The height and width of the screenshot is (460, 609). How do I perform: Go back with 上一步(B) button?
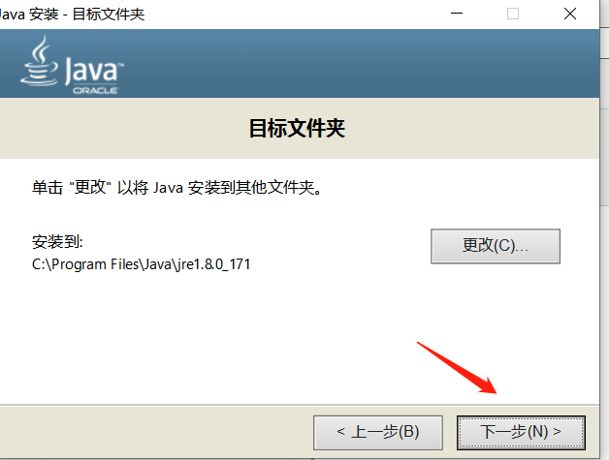378,433
